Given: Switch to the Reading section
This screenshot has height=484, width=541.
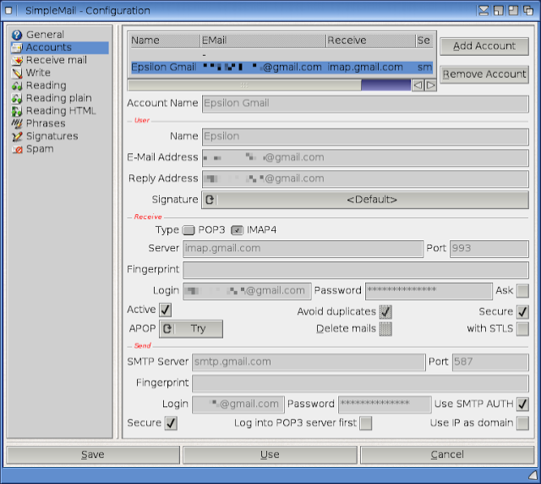Looking at the screenshot, I should point(46,85).
